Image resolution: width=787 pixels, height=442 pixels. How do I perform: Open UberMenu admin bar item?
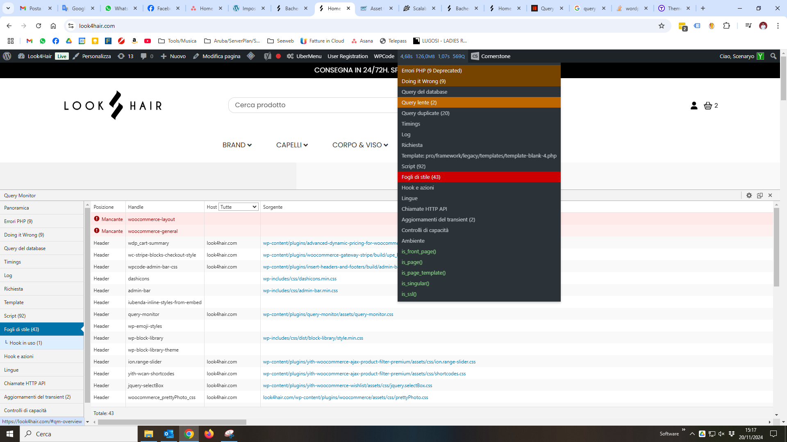pyautogui.click(x=304, y=56)
